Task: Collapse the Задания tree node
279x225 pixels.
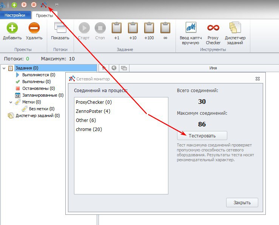Action: pos(4,68)
